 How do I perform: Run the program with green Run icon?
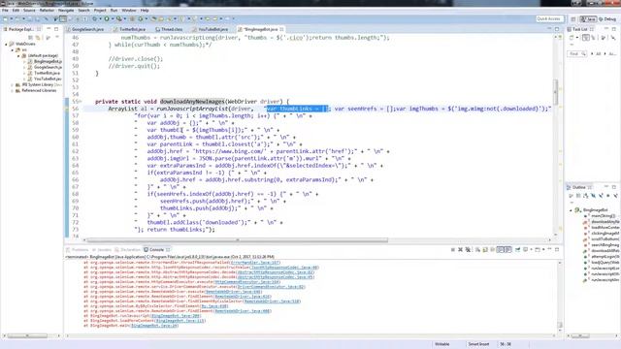click(x=107, y=18)
